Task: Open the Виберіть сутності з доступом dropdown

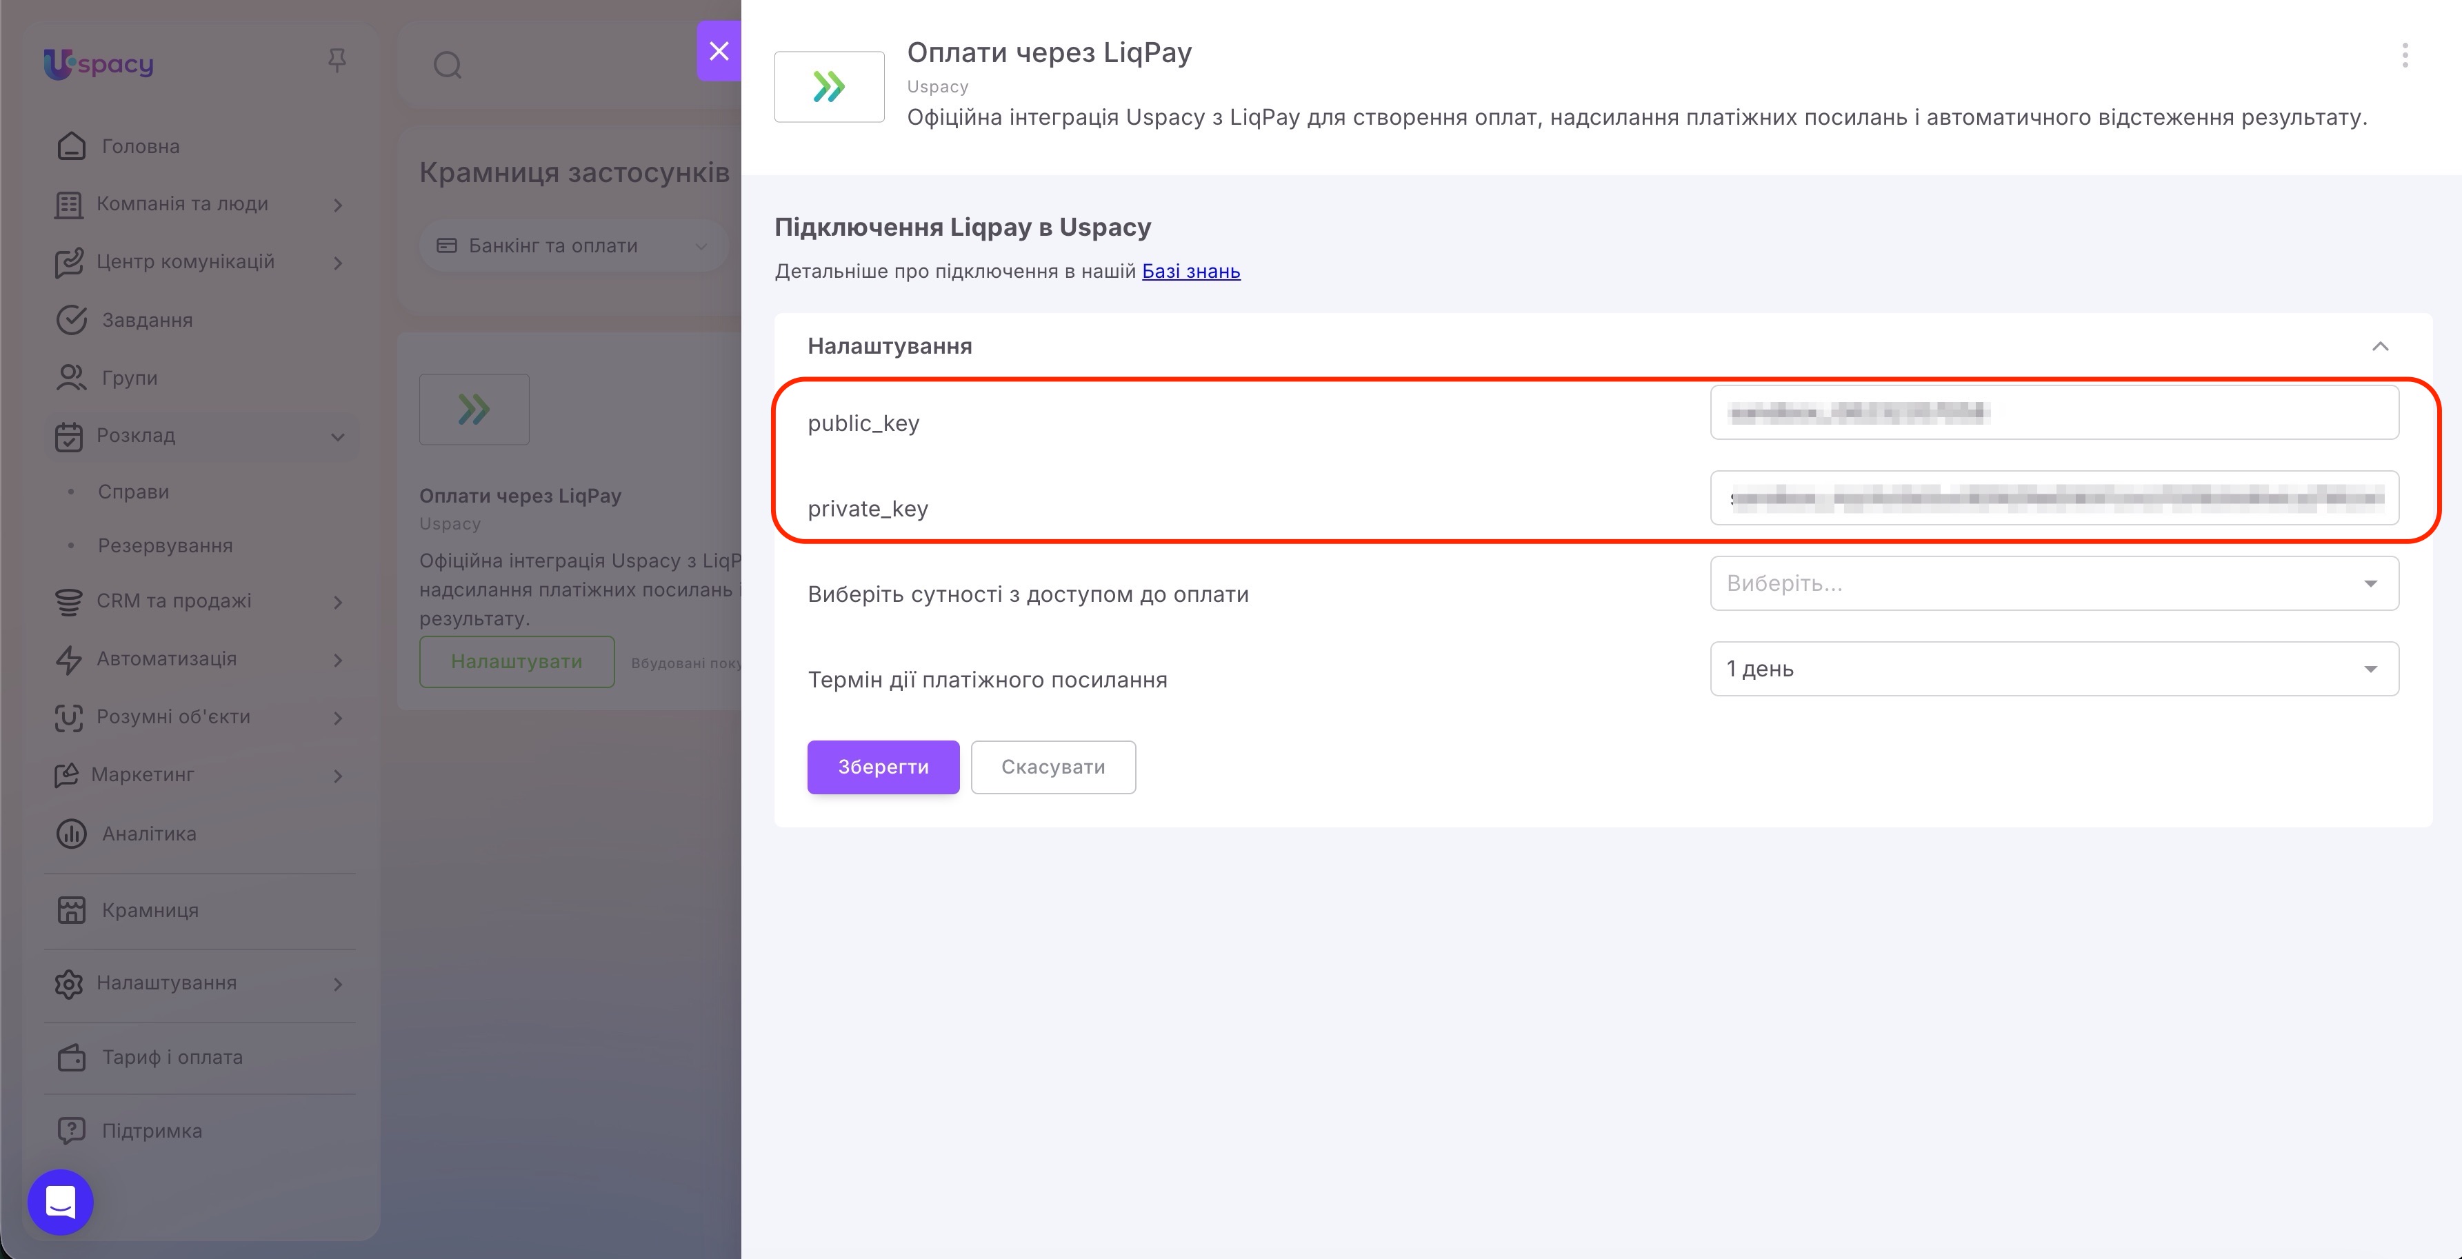Action: pyautogui.click(x=2054, y=583)
